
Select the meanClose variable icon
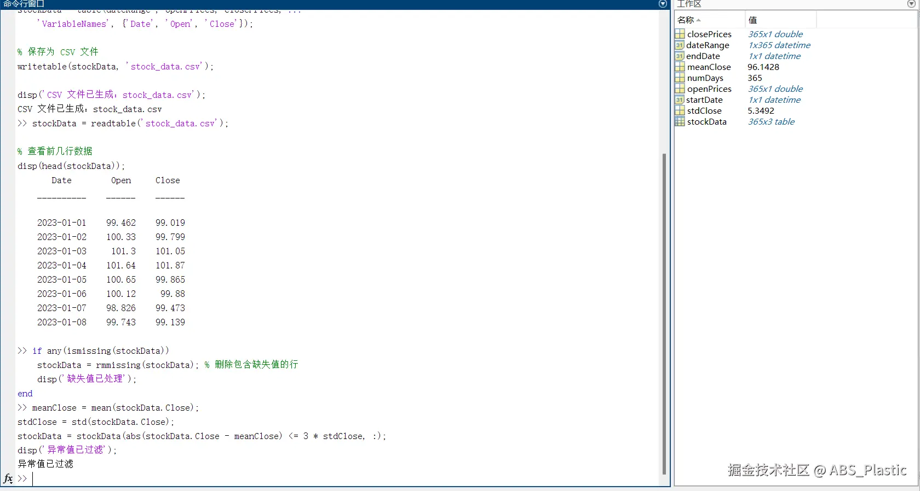click(x=680, y=67)
